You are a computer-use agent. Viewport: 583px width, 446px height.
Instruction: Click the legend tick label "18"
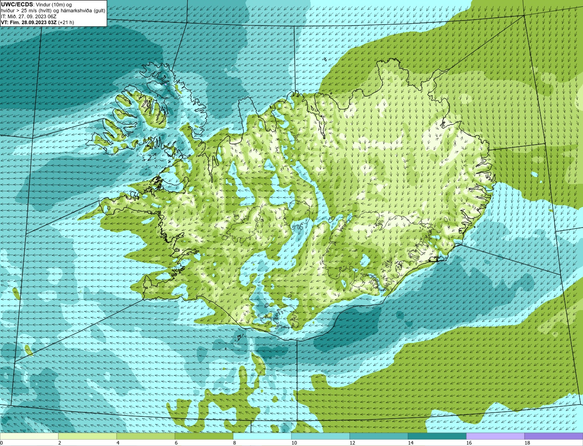[x=527, y=443]
